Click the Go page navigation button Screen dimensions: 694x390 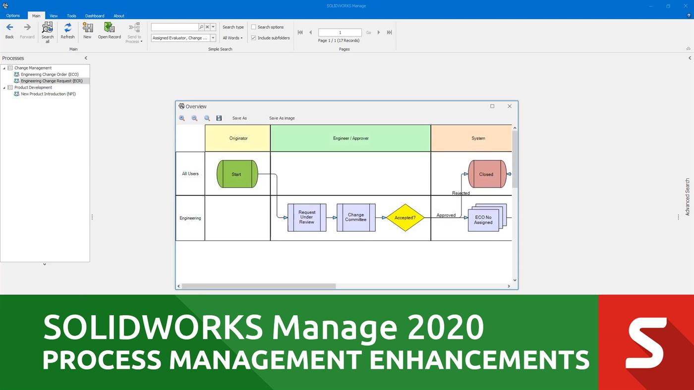click(x=368, y=32)
